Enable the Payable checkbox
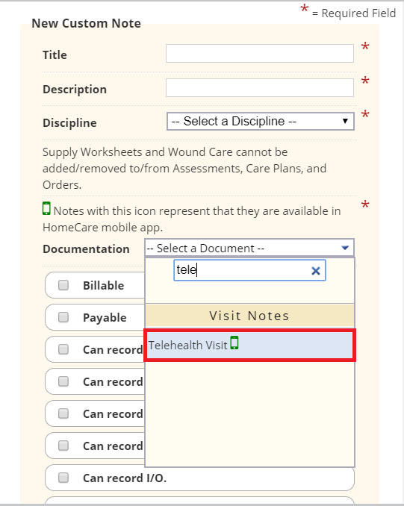The height and width of the screenshot is (506, 404). 63,317
